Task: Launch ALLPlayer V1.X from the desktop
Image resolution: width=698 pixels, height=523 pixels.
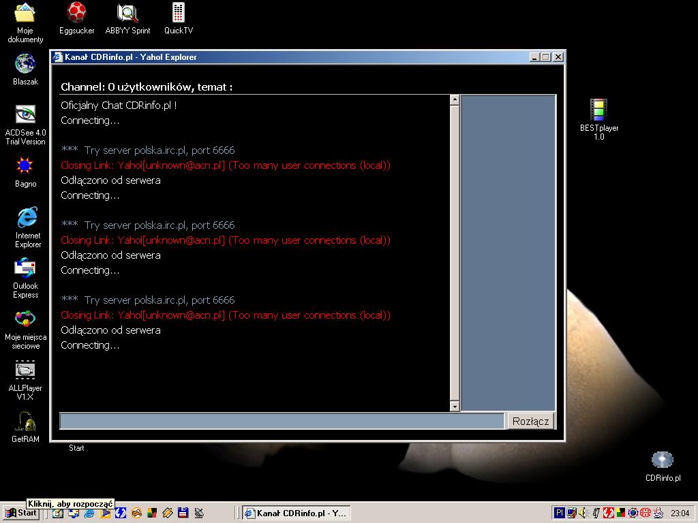Action: [25, 380]
